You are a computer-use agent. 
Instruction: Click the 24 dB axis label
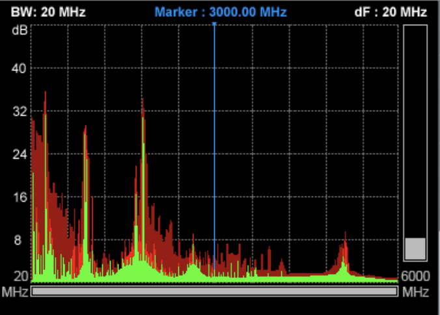point(19,154)
